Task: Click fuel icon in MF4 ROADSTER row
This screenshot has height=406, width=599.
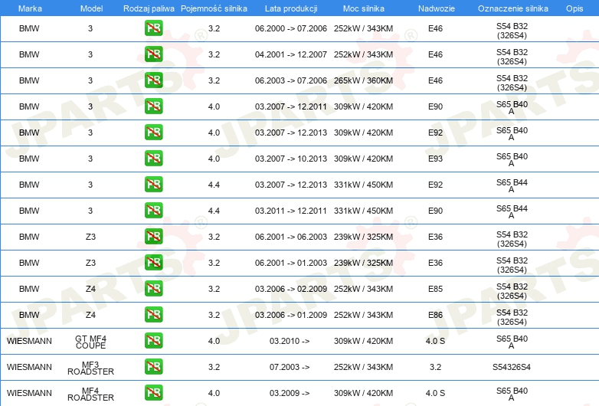Action: click(x=153, y=393)
